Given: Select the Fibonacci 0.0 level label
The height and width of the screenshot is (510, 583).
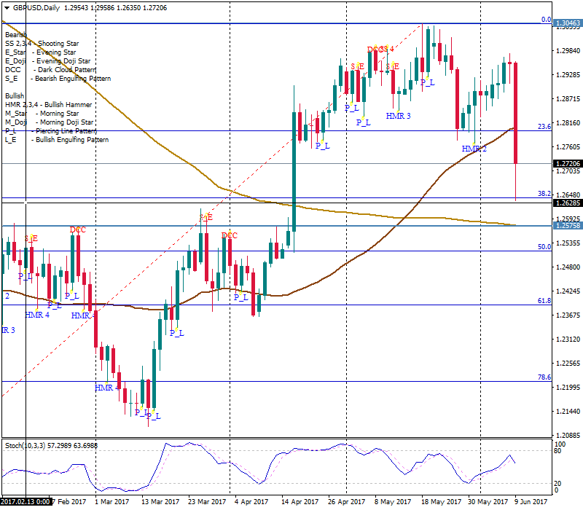Looking at the screenshot, I should [x=545, y=20].
